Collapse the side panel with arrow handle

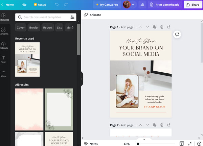[x=82, y=79]
